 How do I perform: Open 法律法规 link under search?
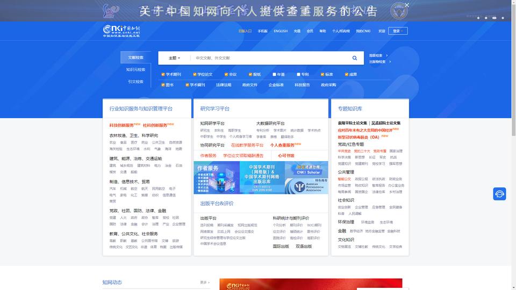point(224,85)
